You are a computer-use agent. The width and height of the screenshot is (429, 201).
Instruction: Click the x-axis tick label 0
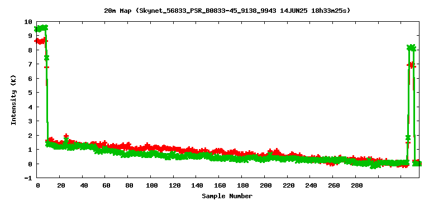38,185
